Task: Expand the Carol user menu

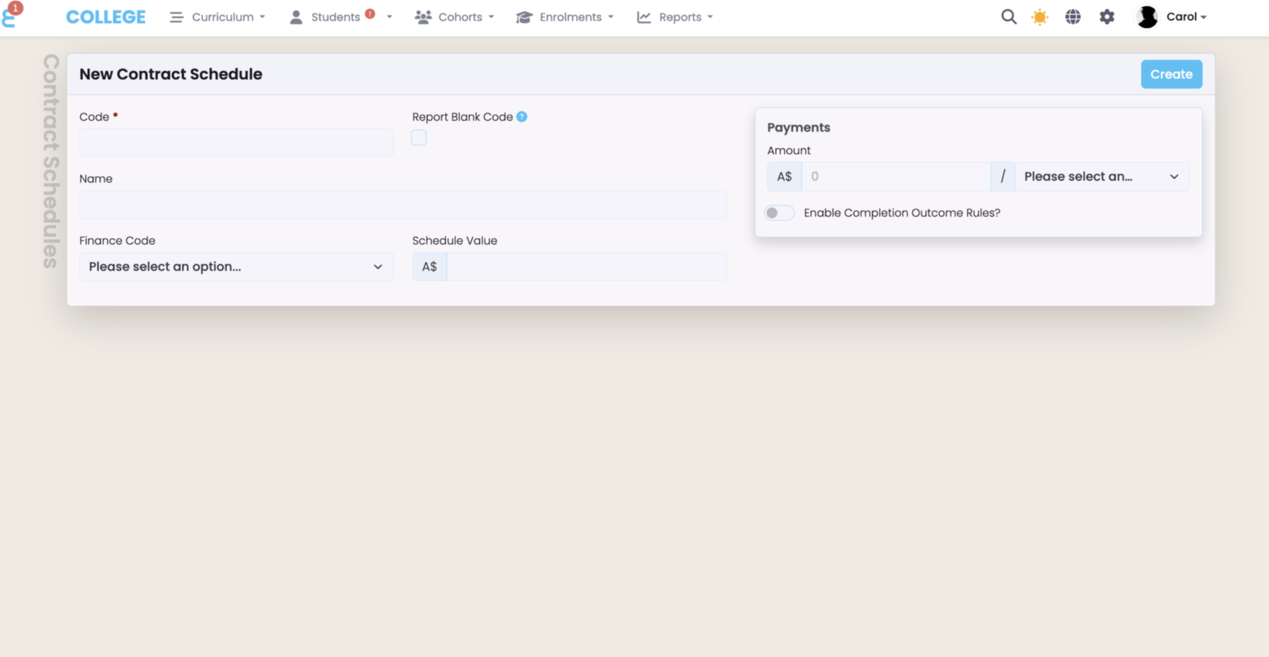Action: pos(1186,17)
